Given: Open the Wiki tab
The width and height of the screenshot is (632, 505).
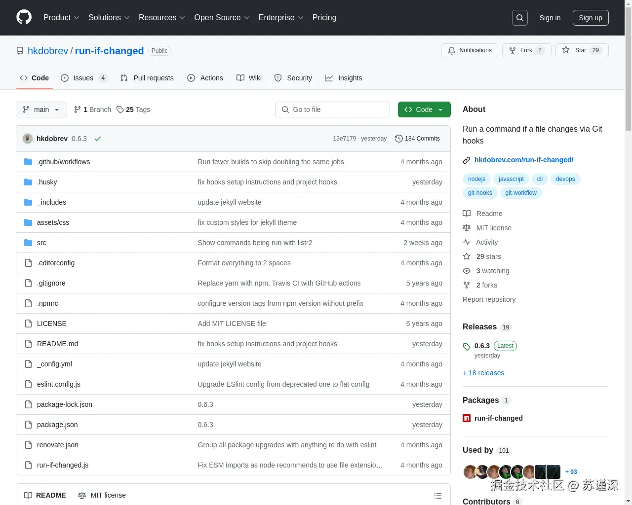Looking at the screenshot, I should pos(249,78).
